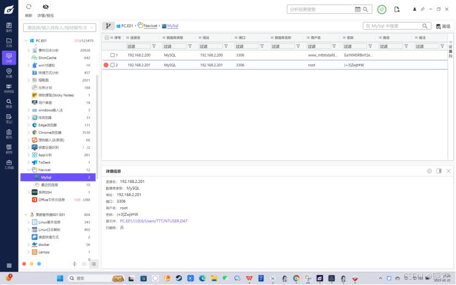Open the 搜索 (Search) sidebar section

[9, 104]
